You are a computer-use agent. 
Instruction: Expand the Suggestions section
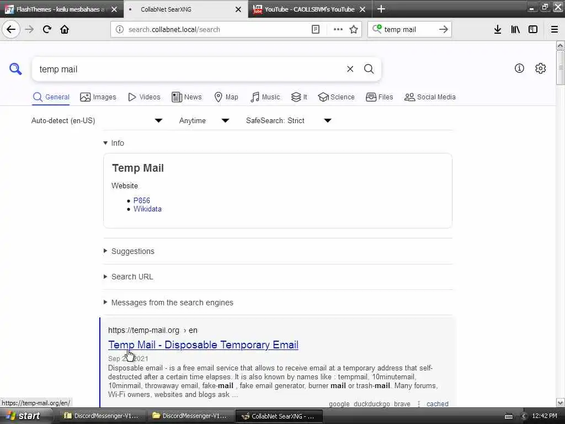pos(129,251)
